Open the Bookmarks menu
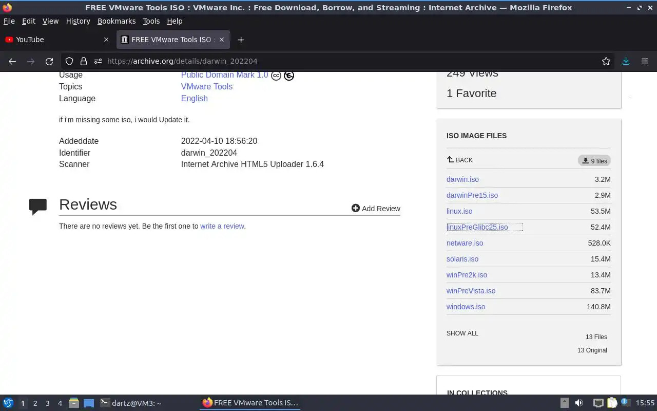 coord(117,21)
